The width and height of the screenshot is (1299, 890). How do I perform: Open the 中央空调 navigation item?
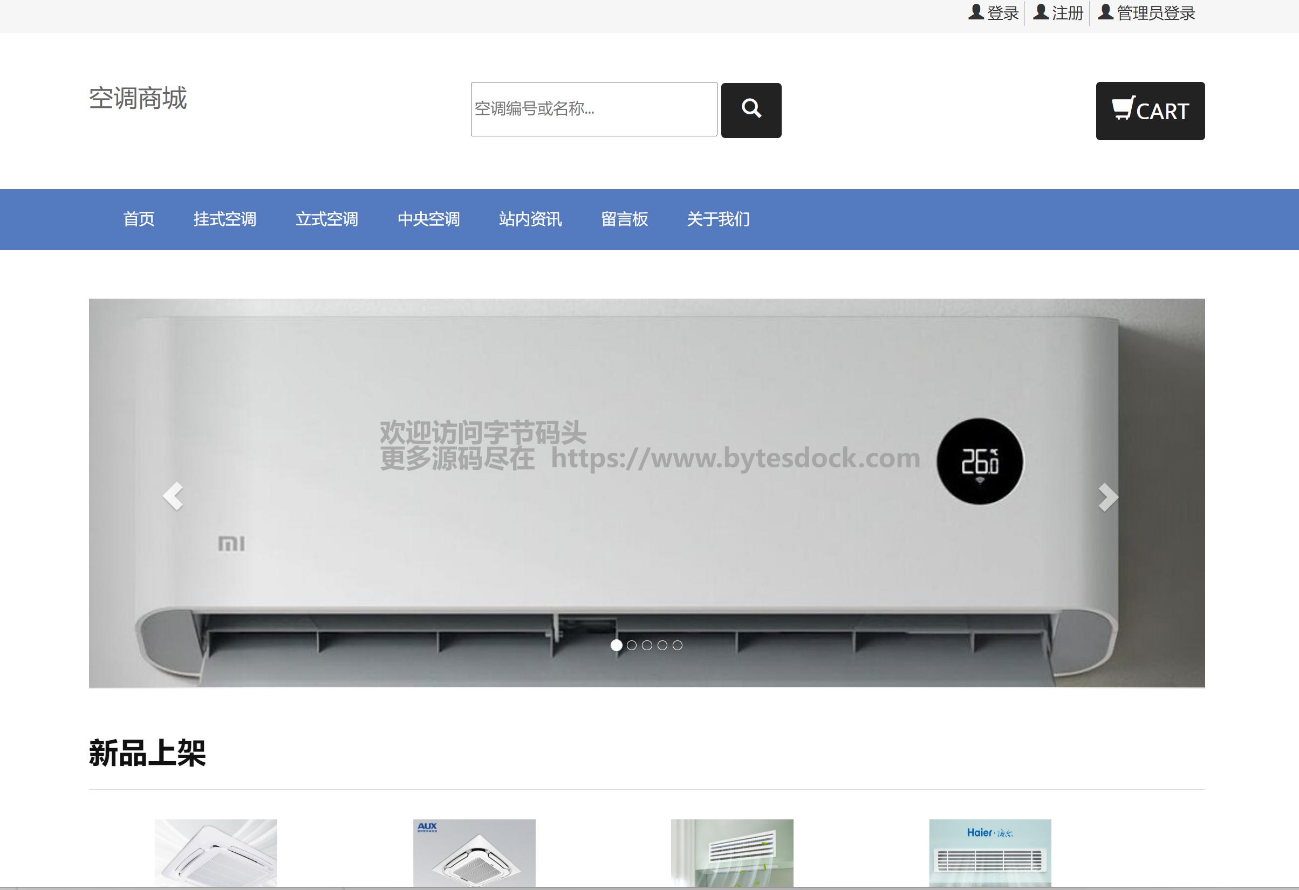(428, 219)
